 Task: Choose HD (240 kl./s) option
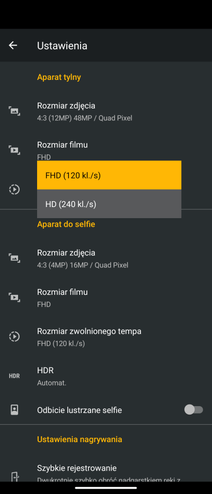[x=109, y=204]
